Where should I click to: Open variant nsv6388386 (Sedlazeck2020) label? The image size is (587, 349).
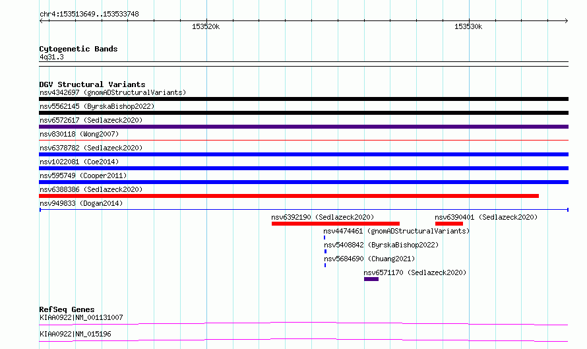click(x=91, y=189)
